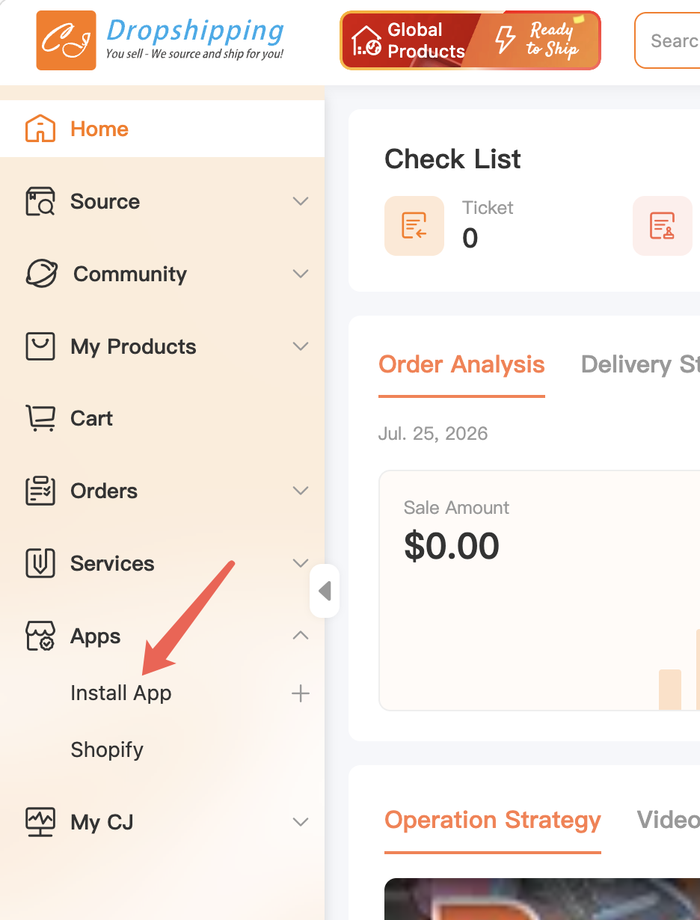Image resolution: width=700 pixels, height=920 pixels.
Task: Expand the My CJ chevron
Action: point(301,822)
